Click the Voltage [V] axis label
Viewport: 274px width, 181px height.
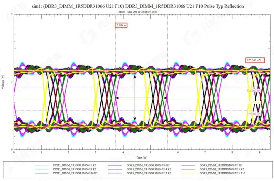3,82
